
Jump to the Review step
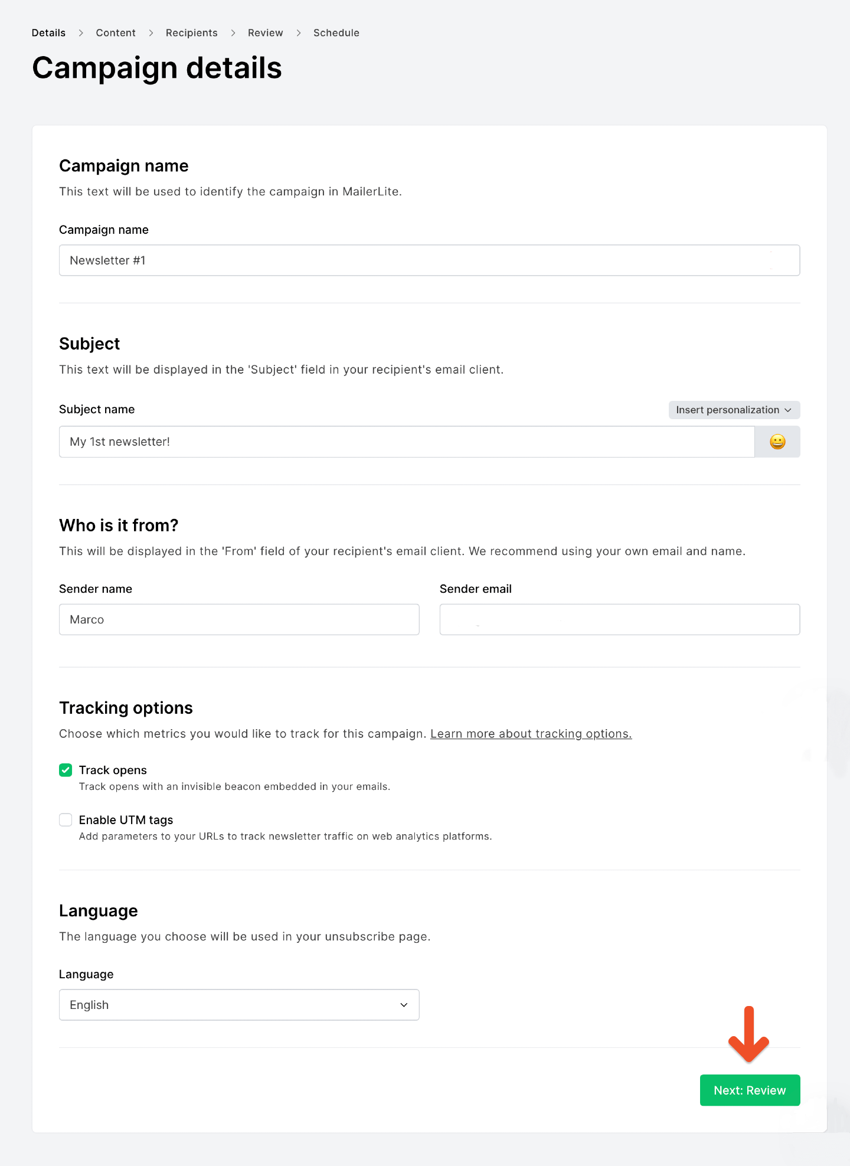[265, 33]
